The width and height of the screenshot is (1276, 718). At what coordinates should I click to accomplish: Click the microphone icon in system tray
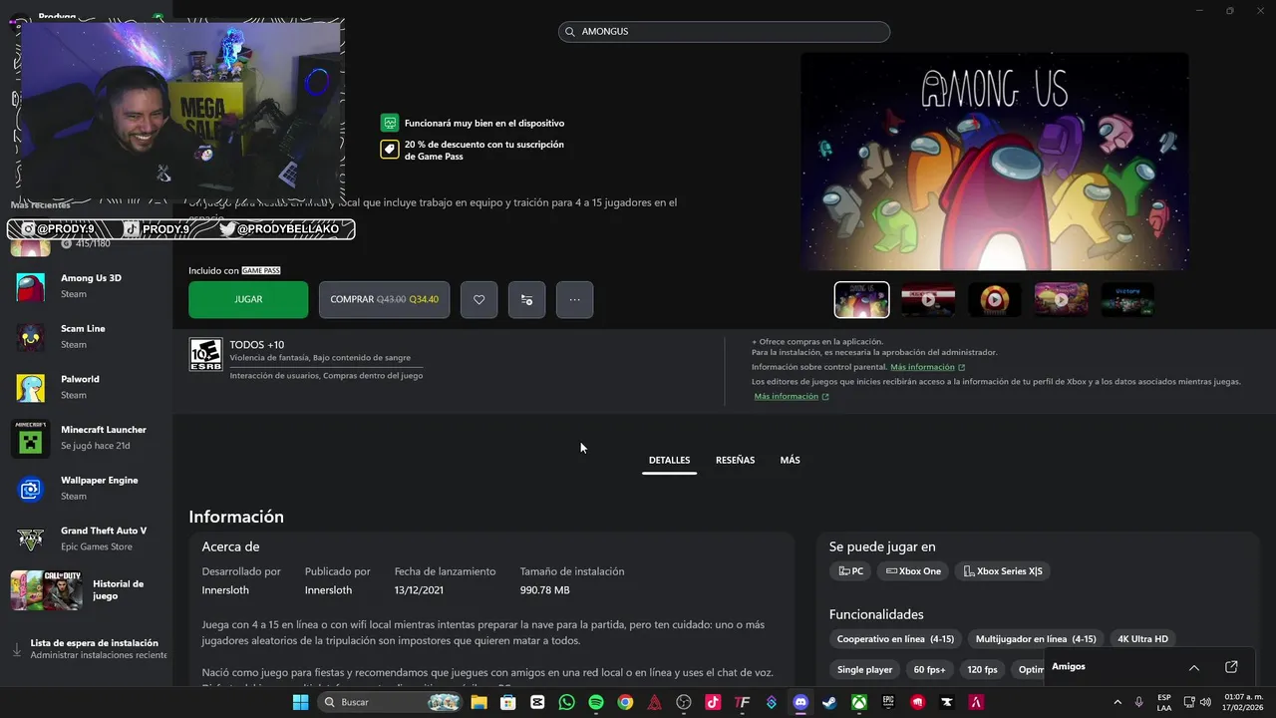click(1138, 702)
